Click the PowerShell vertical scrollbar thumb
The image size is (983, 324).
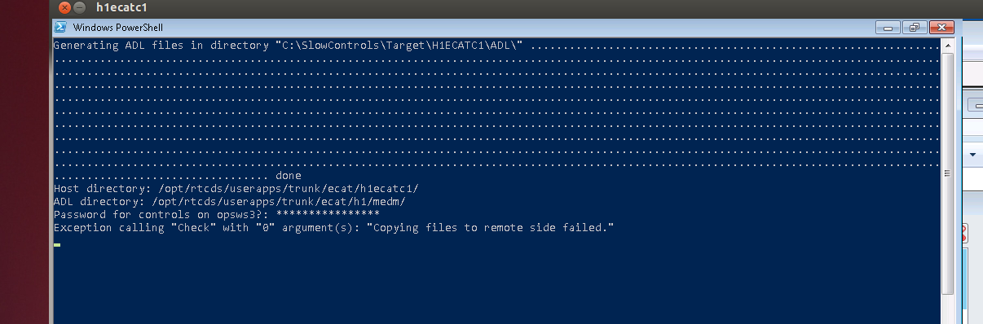pos(947,175)
